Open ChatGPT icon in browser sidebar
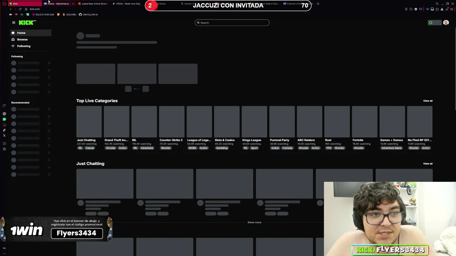The height and width of the screenshot is (256, 456). (x=4, y=114)
